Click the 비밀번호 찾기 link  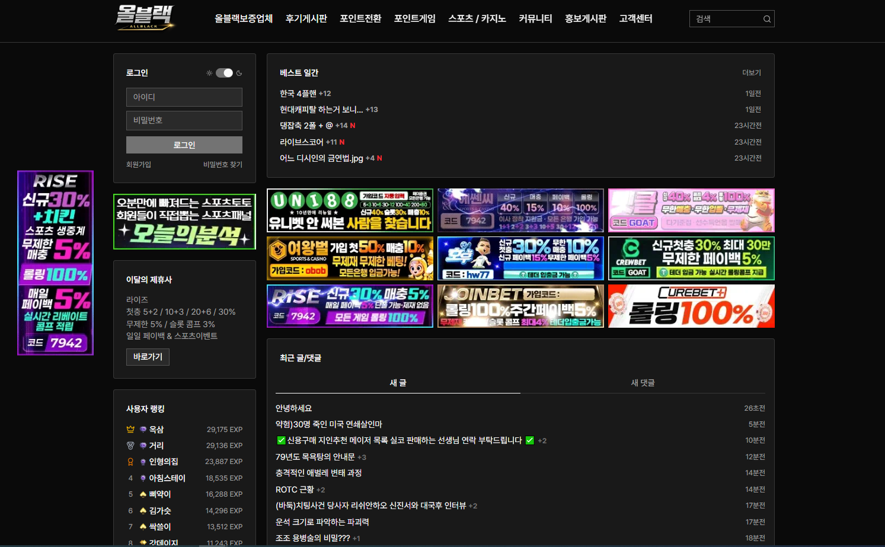tap(222, 165)
